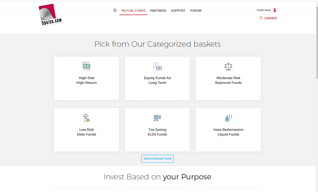Select the Insta Redemption Liquid Funds label
Image resolution: width=318 pixels, height=192 pixels.
click(228, 132)
